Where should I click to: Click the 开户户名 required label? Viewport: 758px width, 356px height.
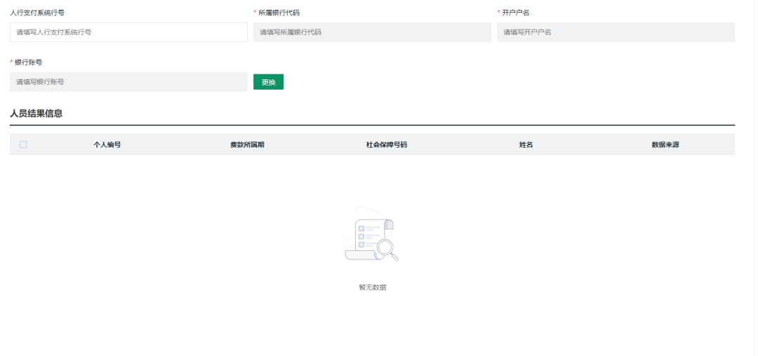[515, 13]
